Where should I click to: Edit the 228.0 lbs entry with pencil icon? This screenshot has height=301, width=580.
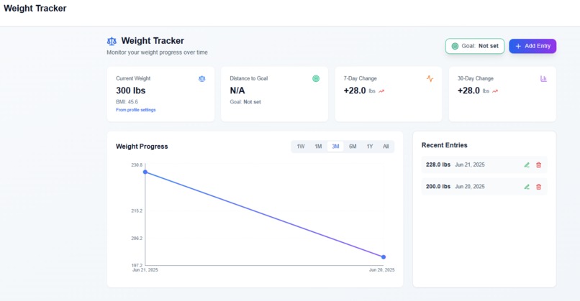click(527, 165)
